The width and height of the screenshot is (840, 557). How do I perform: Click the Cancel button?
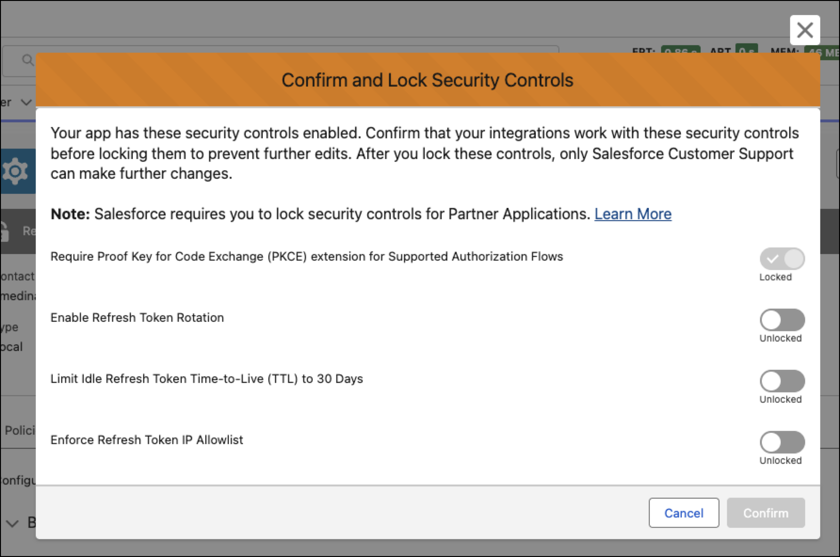tap(684, 513)
